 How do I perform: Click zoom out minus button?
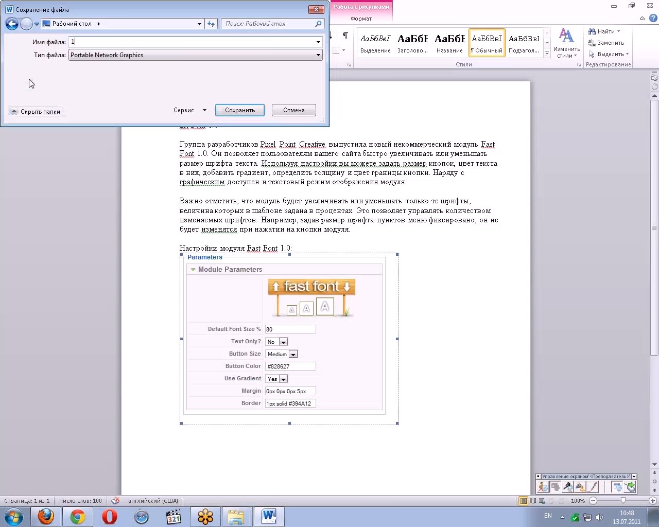click(593, 501)
